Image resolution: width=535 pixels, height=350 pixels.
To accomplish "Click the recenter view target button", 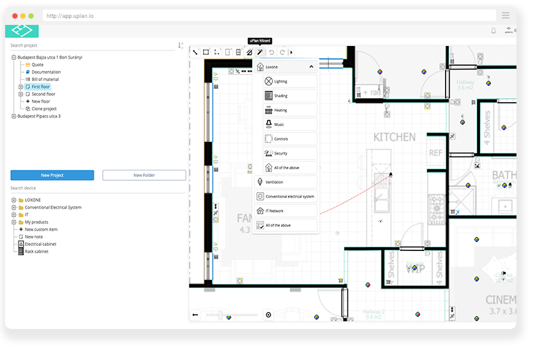I will tap(269, 314).
